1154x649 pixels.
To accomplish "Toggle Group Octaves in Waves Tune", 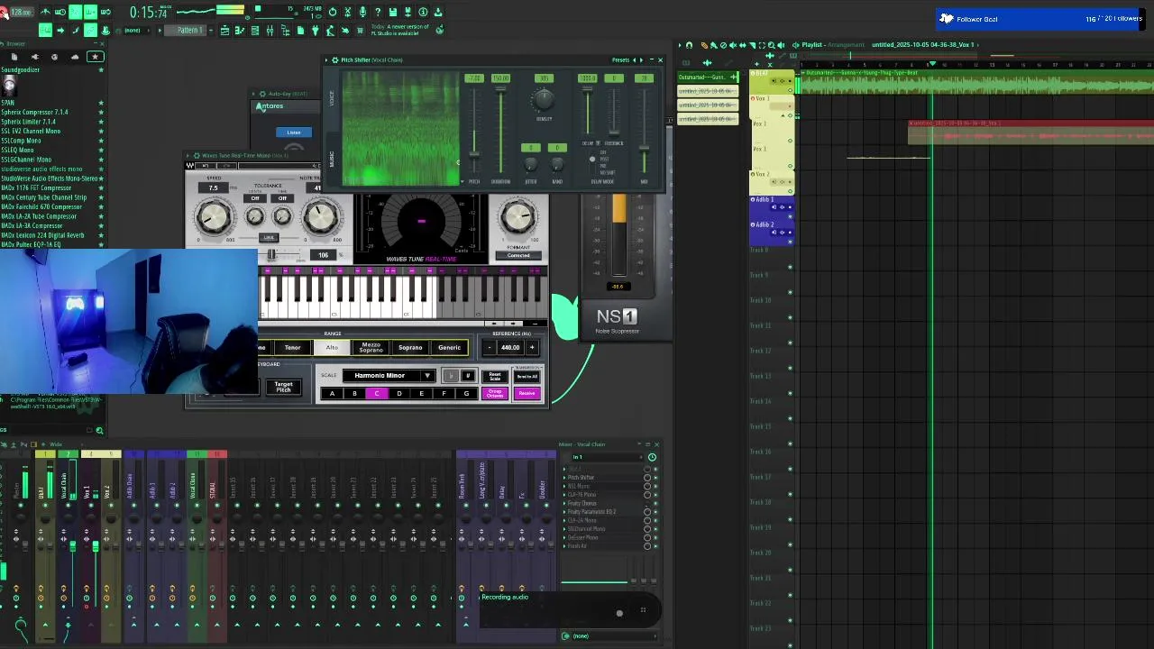I will (x=494, y=394).
